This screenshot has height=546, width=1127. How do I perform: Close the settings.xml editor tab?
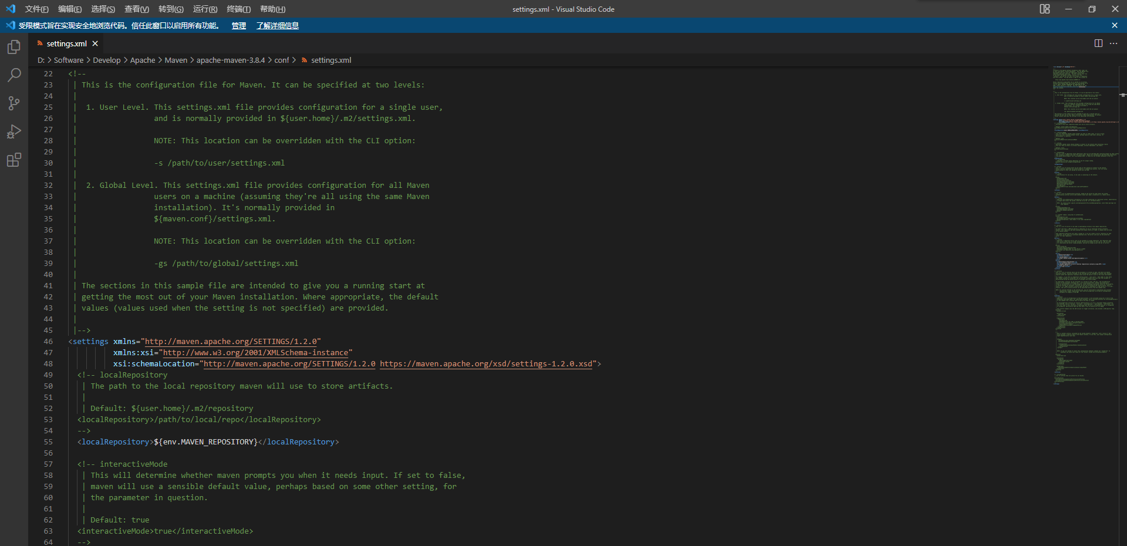pyautogui.click(x=95, y=43)
